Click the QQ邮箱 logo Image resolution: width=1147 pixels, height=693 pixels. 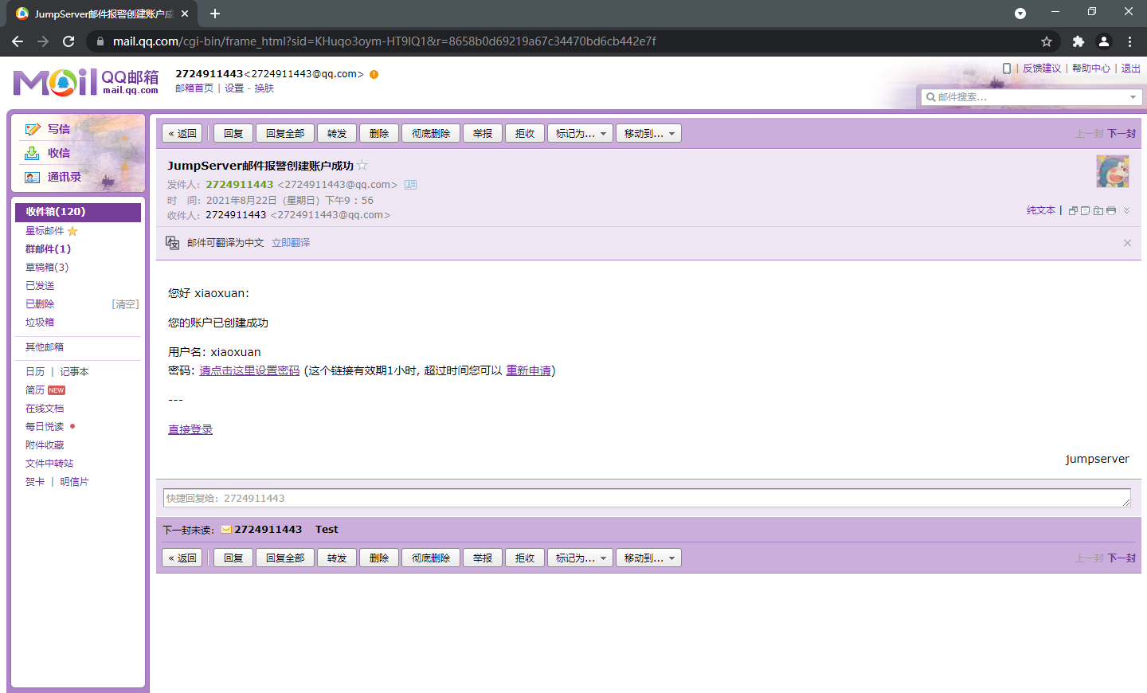point(86,82)
